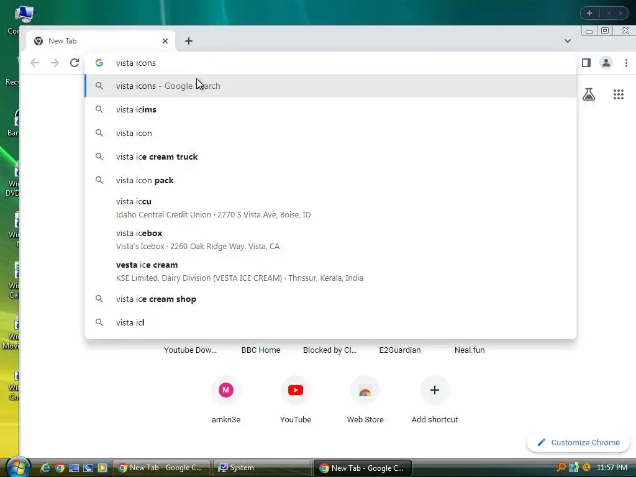Screen dimensions: 636x477
Task: Select the 'vista icl' suggestion
Action: coord(330,322)
